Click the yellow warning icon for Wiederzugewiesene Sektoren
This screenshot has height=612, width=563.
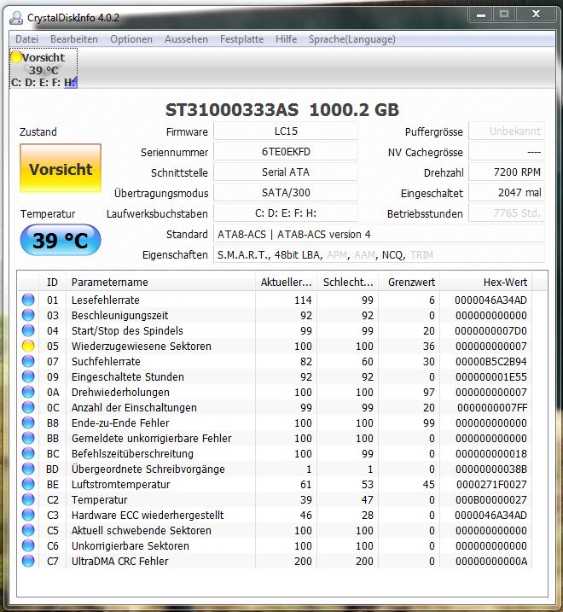click(28, 346)
